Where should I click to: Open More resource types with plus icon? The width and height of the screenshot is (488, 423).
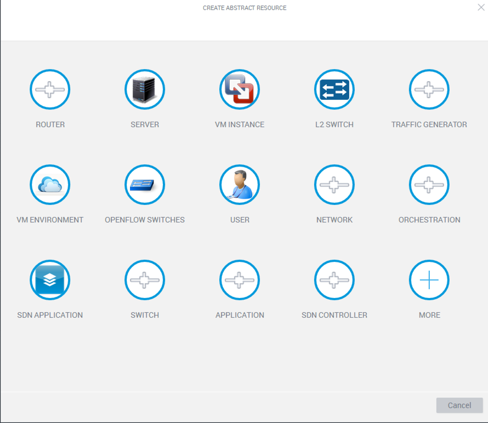click(x=429, y=280)
